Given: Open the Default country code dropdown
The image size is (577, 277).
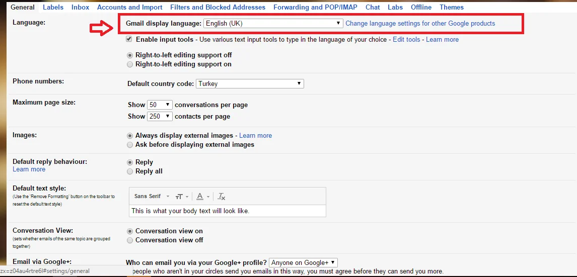Looking at the screenshot, I should pos(250,84).
